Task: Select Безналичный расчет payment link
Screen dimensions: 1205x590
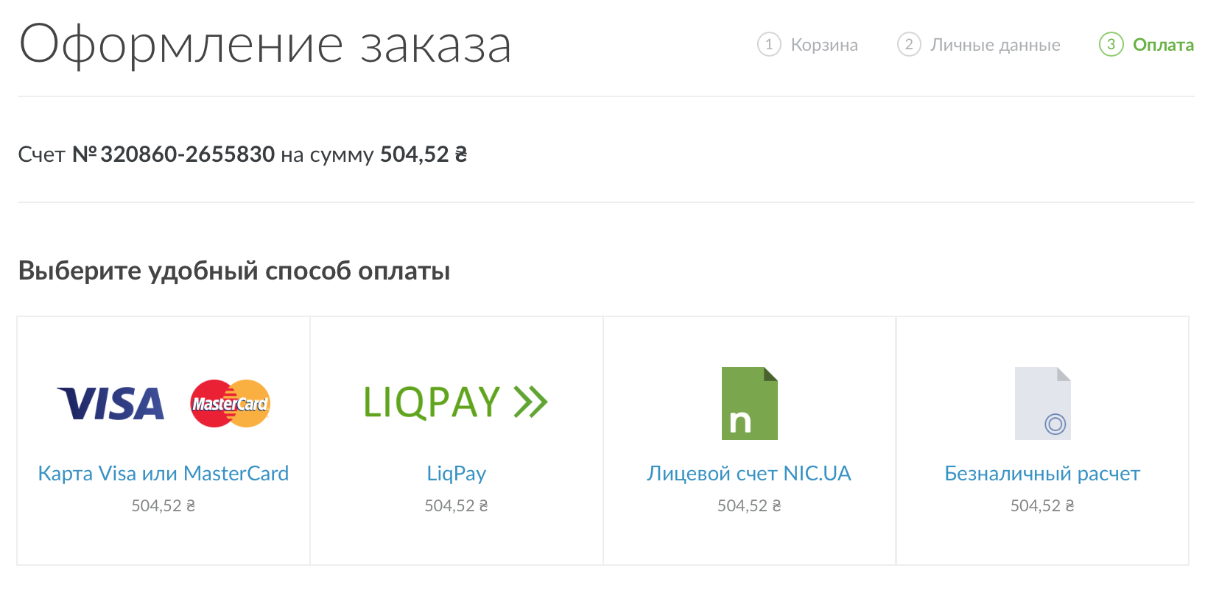Action: (1042, 473)
